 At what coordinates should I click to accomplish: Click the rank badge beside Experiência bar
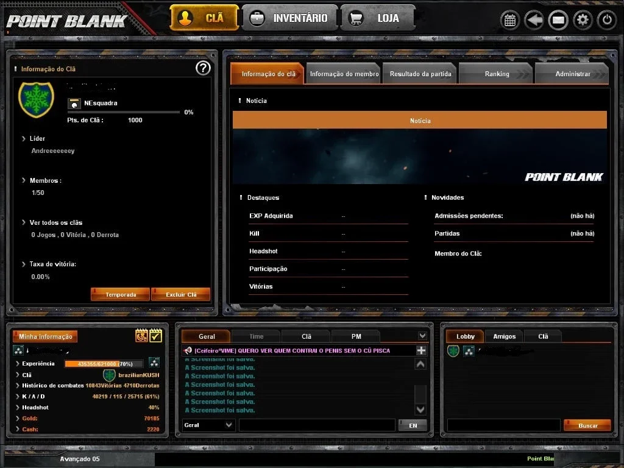click(154, 362)
